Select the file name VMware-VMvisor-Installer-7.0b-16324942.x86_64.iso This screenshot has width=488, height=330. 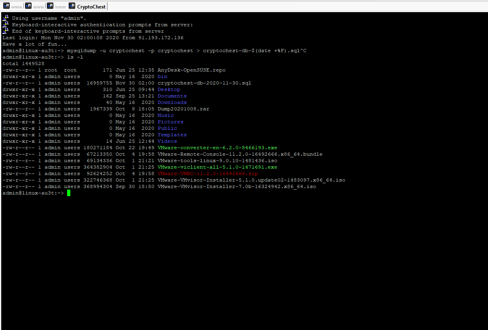coord(237,186)
